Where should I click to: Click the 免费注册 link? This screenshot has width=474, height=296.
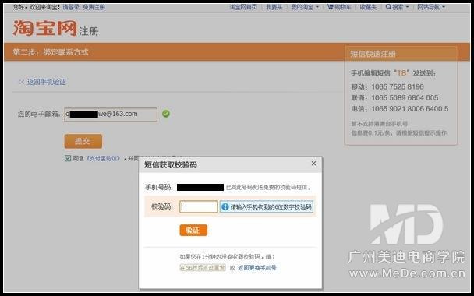pos(94,7)
